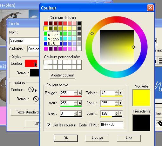This screenshot has width=162, height=146.
Task: Click the Bleu value field showing 0
Action: click(x=67, y=113)
